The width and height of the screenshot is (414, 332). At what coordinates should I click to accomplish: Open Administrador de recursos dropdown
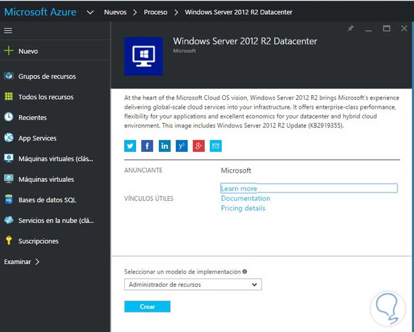tap(193, 284)
